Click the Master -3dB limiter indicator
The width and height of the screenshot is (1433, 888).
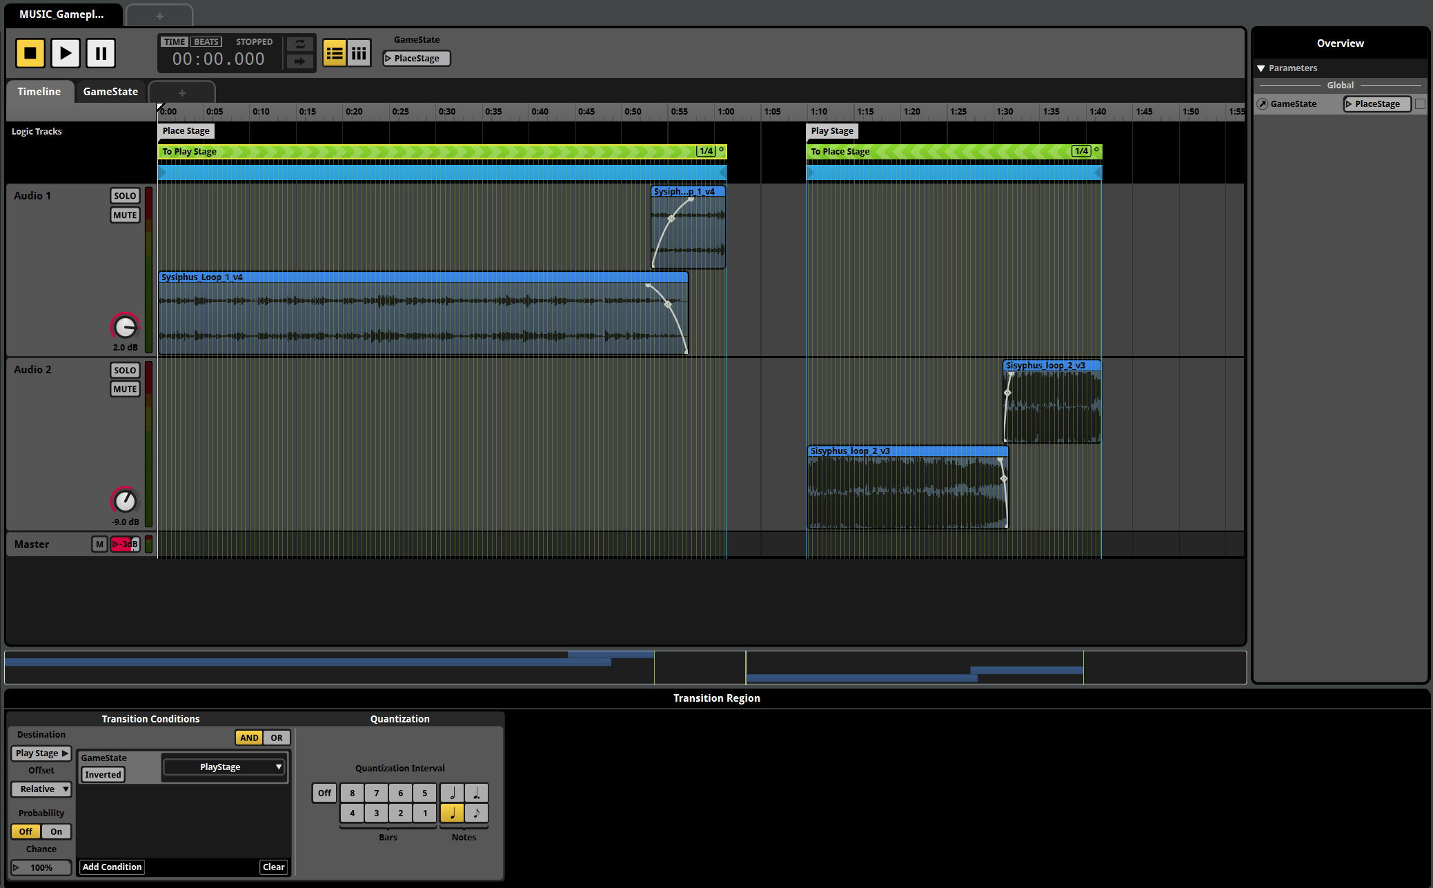point(126,544)
